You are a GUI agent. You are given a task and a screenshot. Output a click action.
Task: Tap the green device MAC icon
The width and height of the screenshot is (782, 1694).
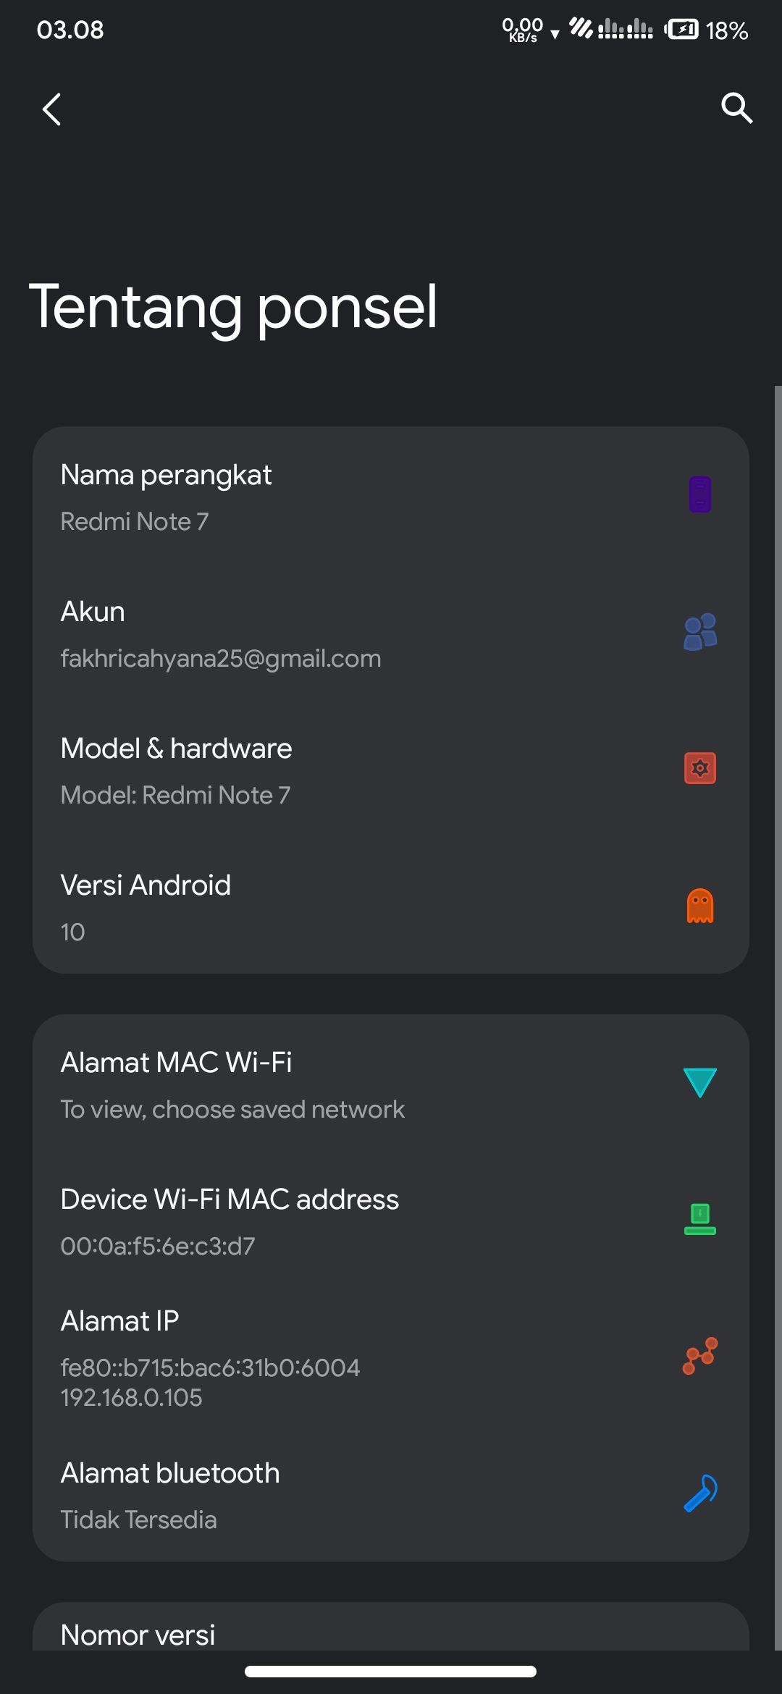(x=699, y=1219)
